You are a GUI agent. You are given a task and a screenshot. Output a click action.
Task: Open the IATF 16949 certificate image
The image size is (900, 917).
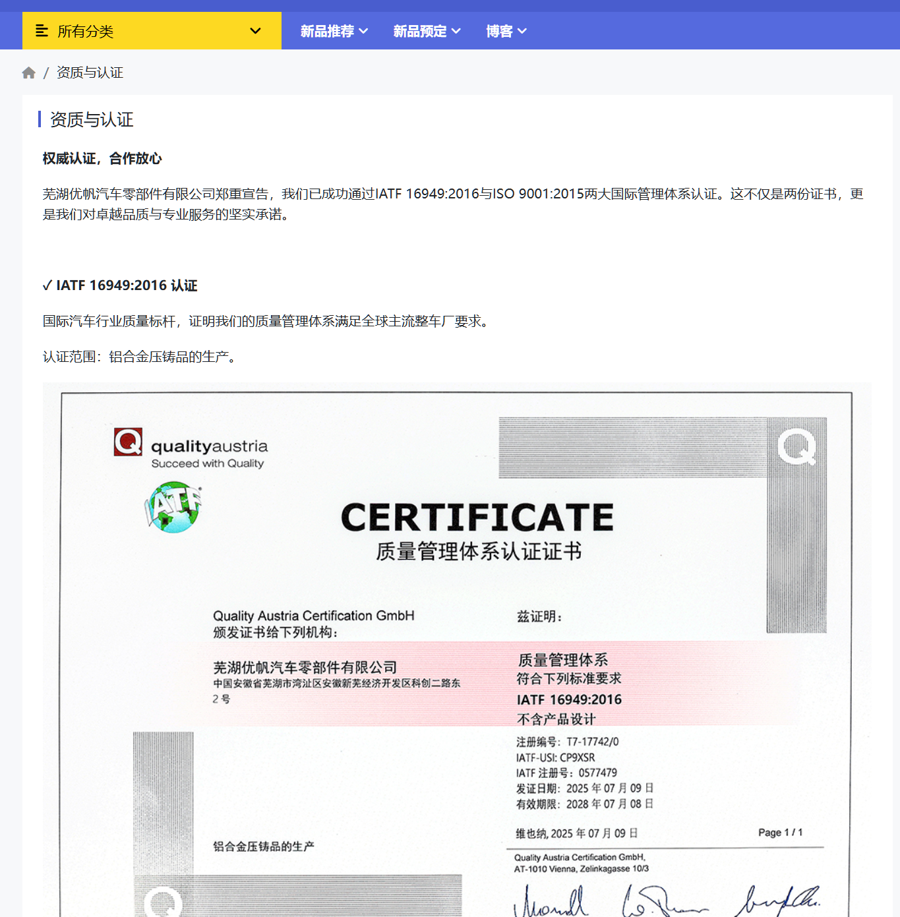tap(457, 649)
